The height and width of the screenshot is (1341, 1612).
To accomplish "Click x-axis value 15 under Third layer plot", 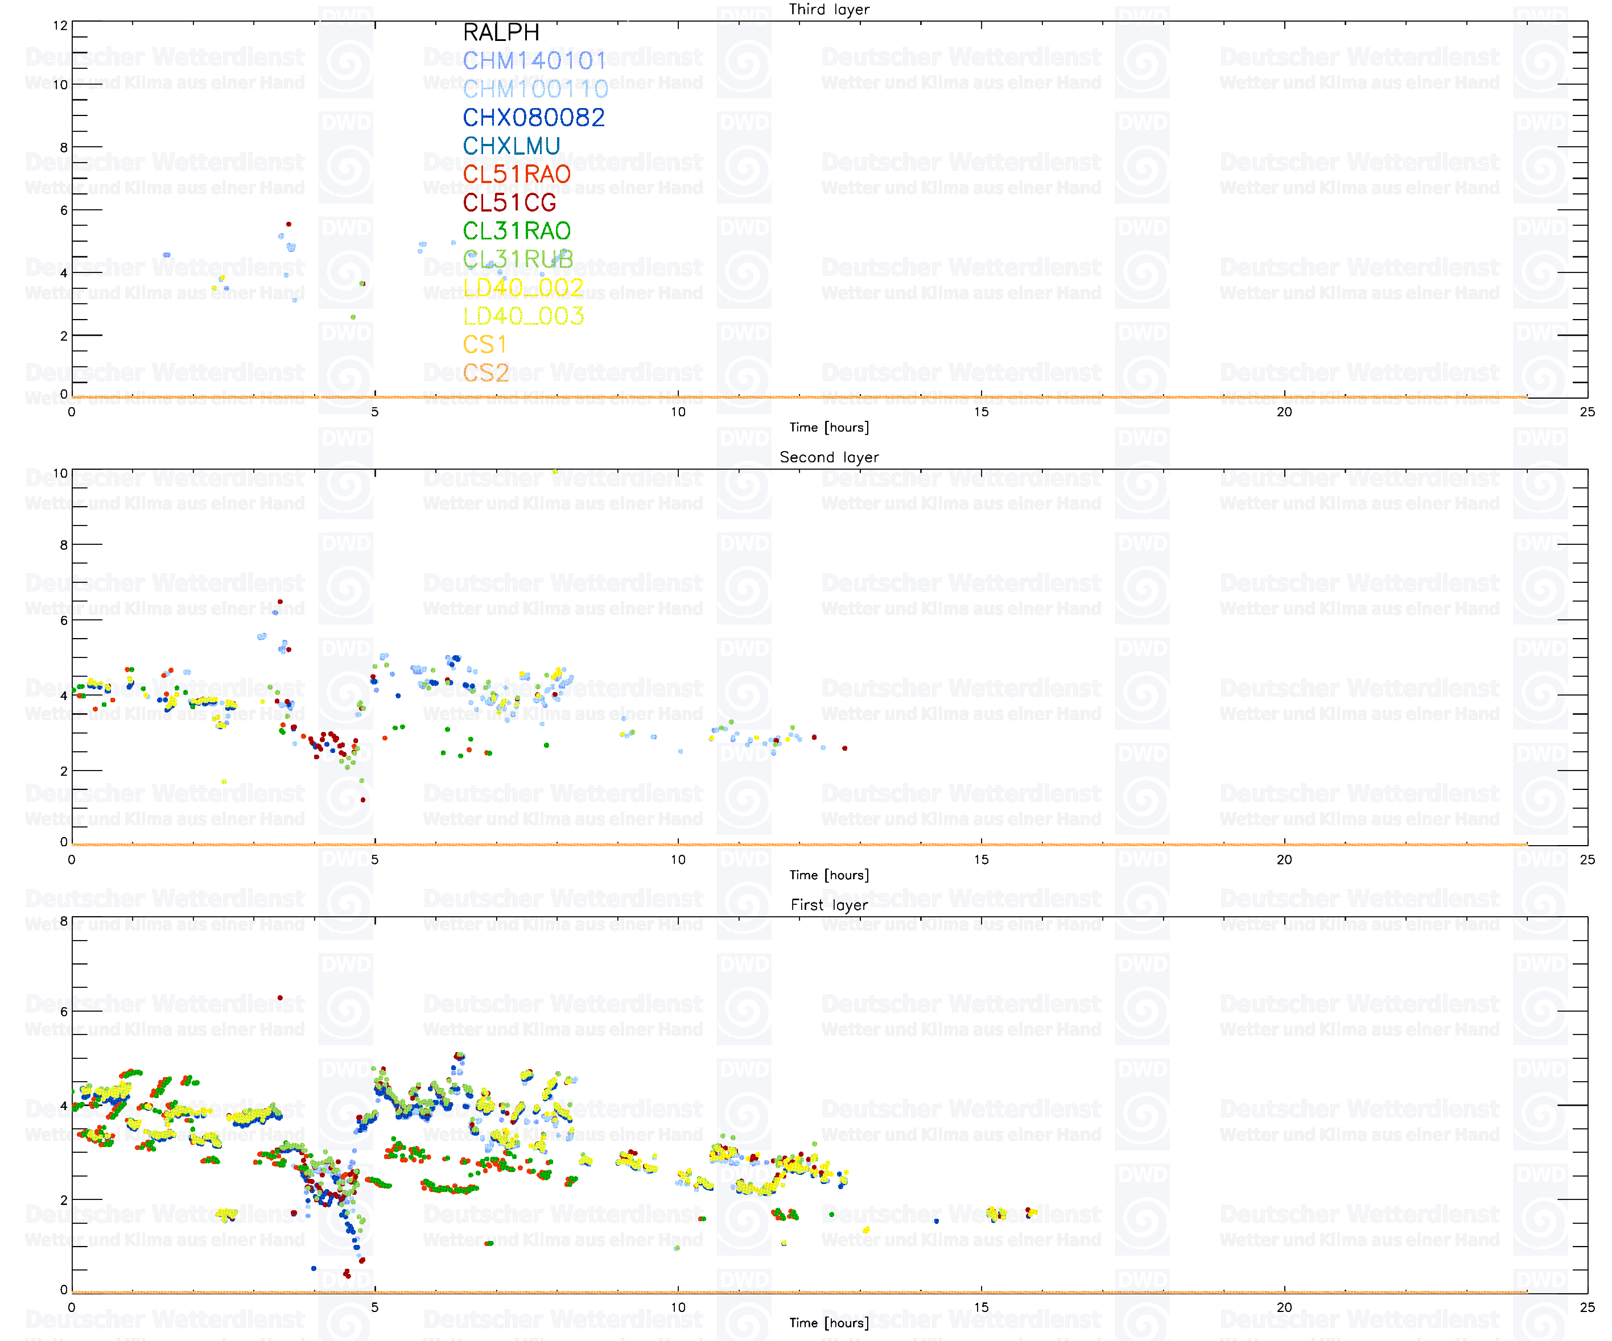I will pyautogui.click(x=981, y=412).
